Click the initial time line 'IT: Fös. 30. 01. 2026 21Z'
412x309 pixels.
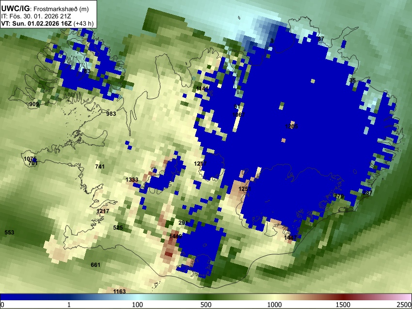click(x=36, y=16)
